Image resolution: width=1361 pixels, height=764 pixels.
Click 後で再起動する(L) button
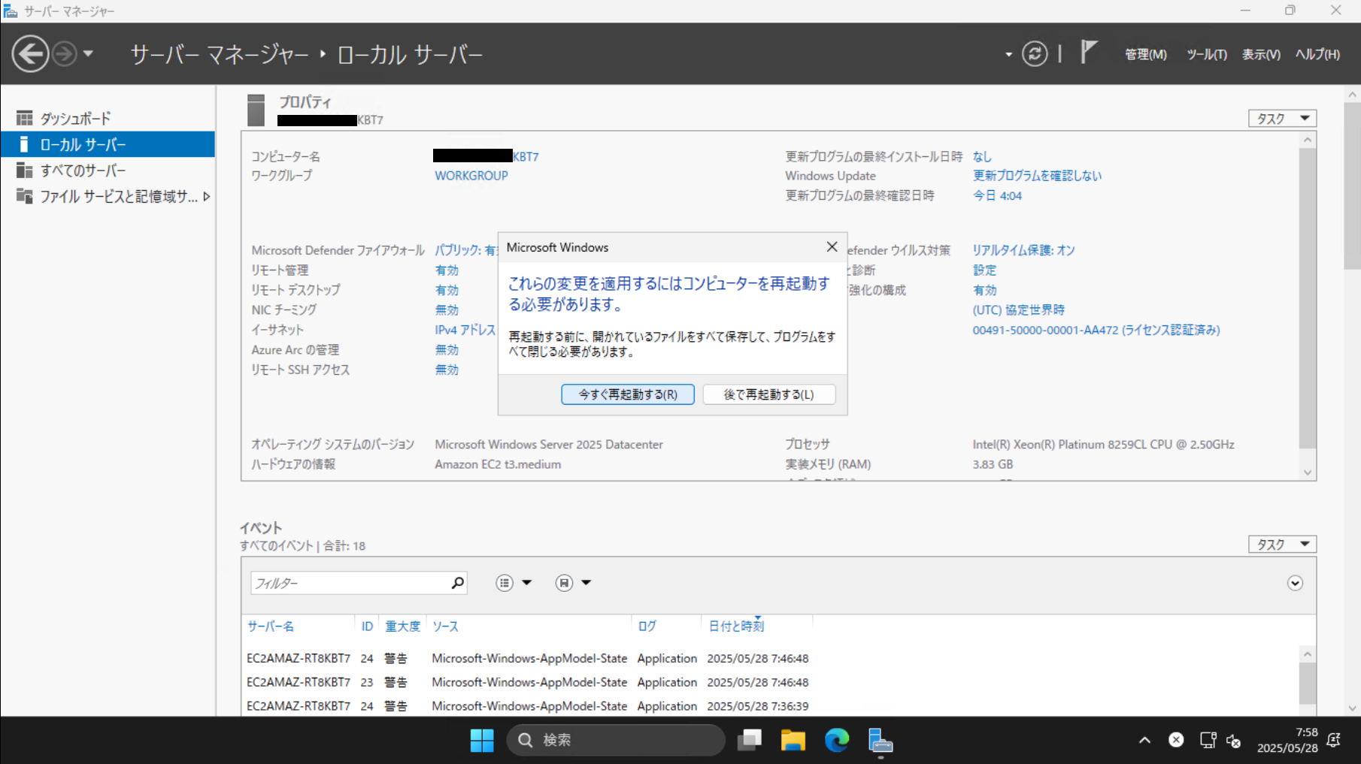click(769, 394)
